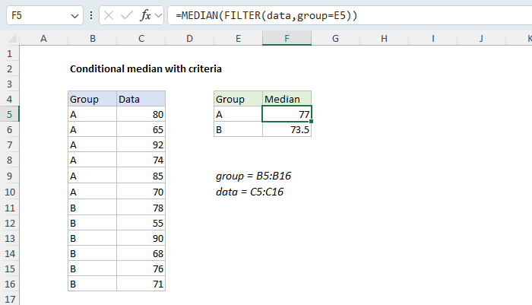Select the cell containing 76
Screen dimensions: 532x305
[x=141, y=268]
